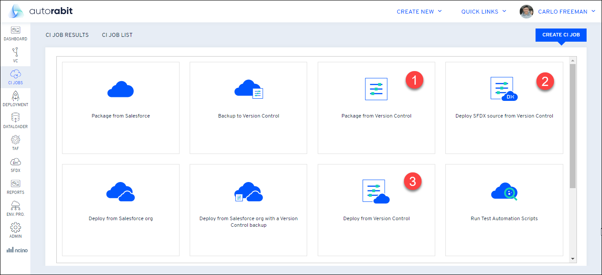Click the Create CI Job button
Screen dimensions: 602x275
point(561,35)
